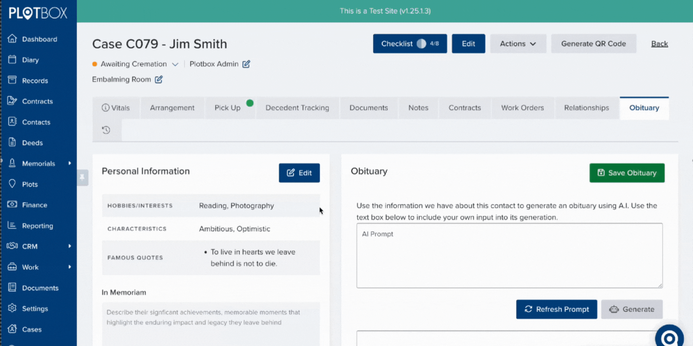
Task: Click the edit icon beside Plotbox Admin
Action: (x=246, y=64)
